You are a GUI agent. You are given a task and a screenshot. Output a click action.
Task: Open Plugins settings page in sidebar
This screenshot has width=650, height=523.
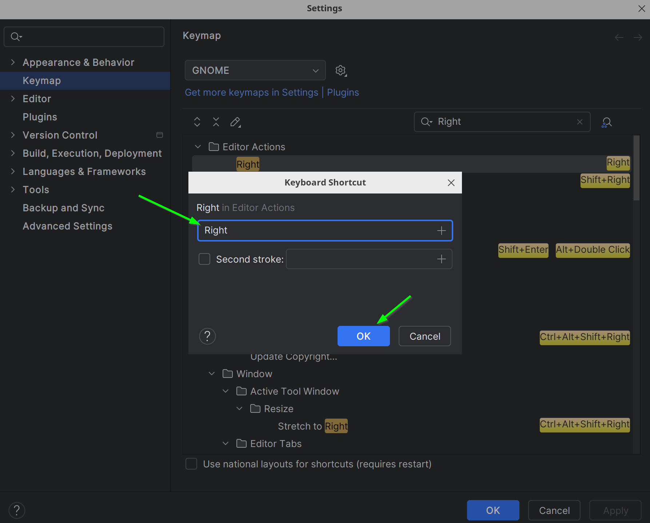(x=40, y=117)
